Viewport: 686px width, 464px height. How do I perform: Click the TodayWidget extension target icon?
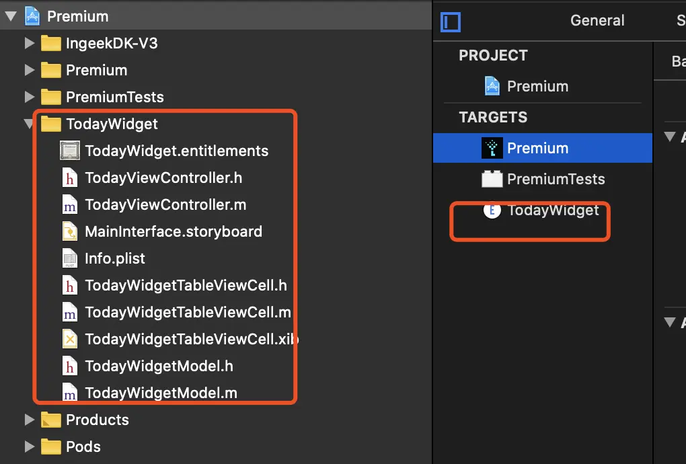tap(492, 210)
